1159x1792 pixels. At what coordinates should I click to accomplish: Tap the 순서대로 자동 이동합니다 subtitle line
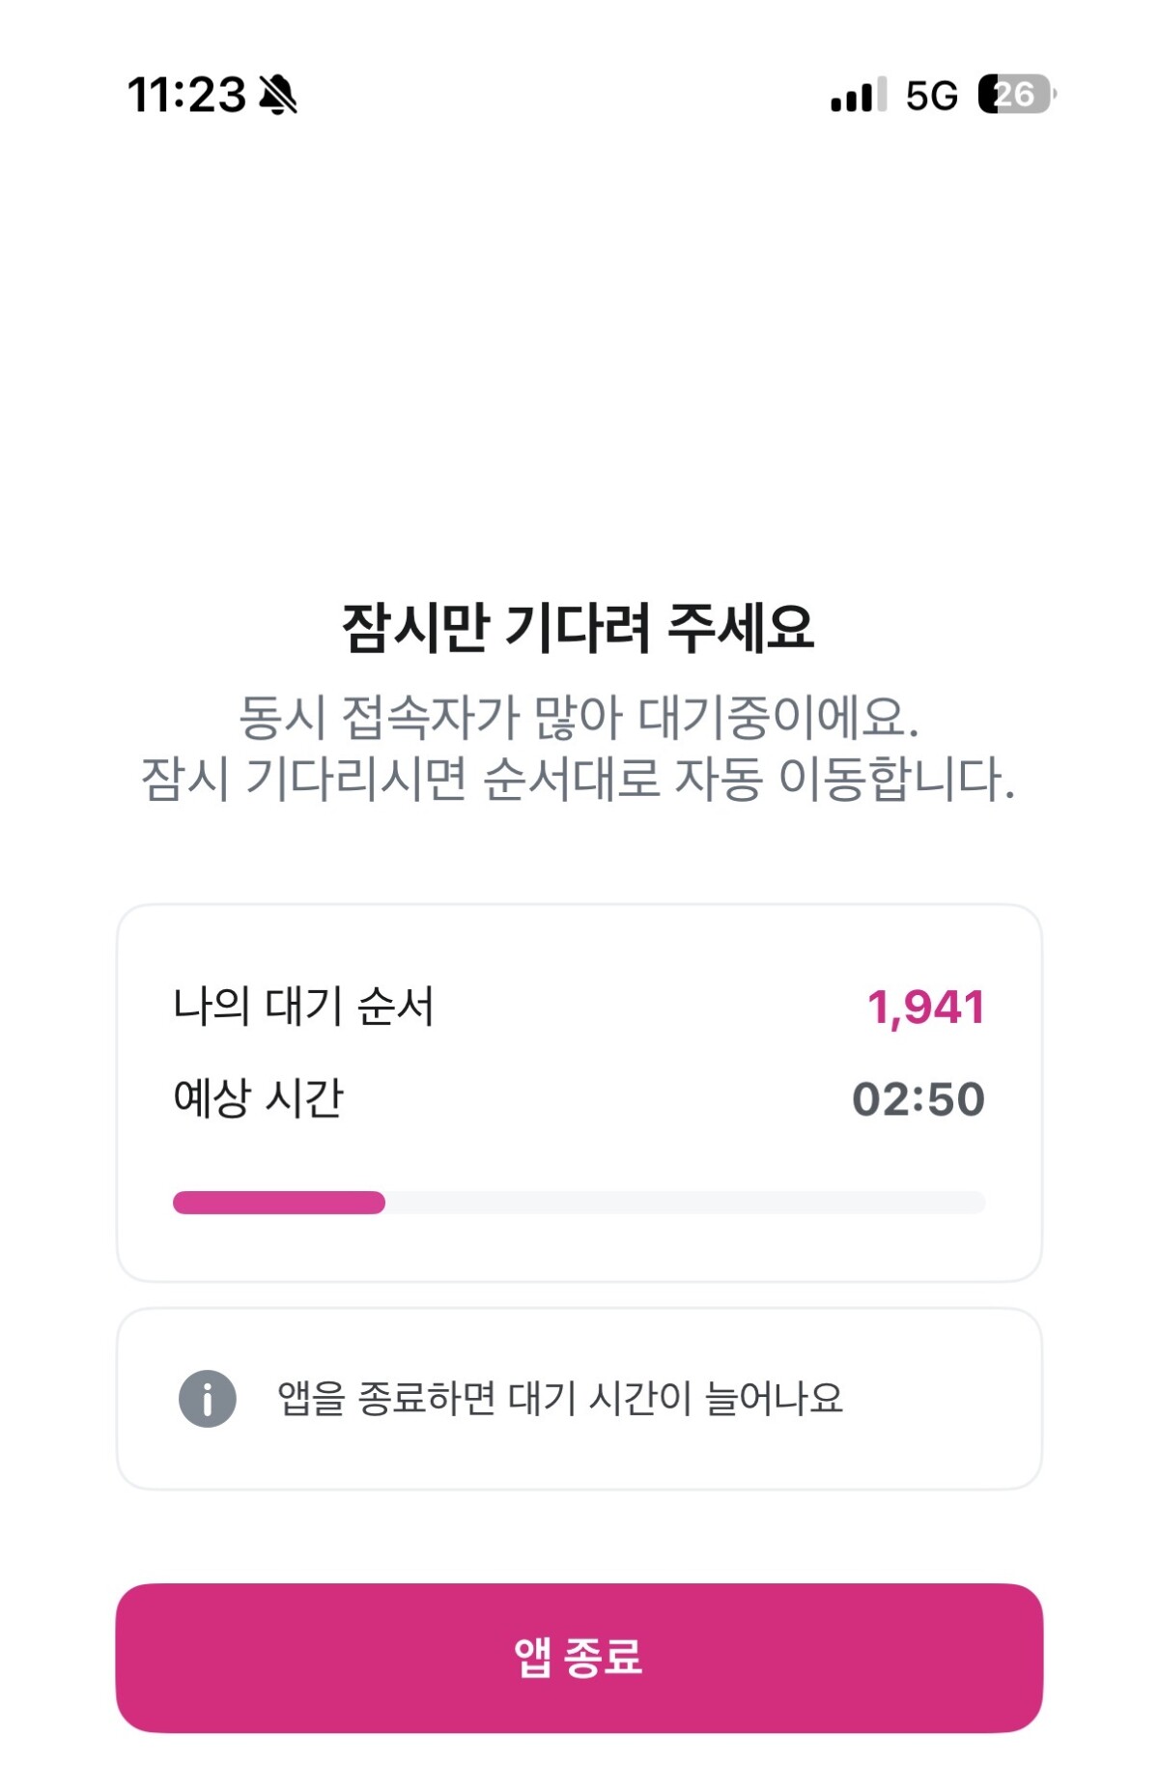[578, 779]
